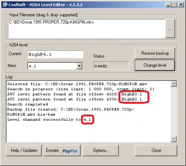Click the Input Filename text box
This screenshot has width=186, height=166.
point(87,29)
